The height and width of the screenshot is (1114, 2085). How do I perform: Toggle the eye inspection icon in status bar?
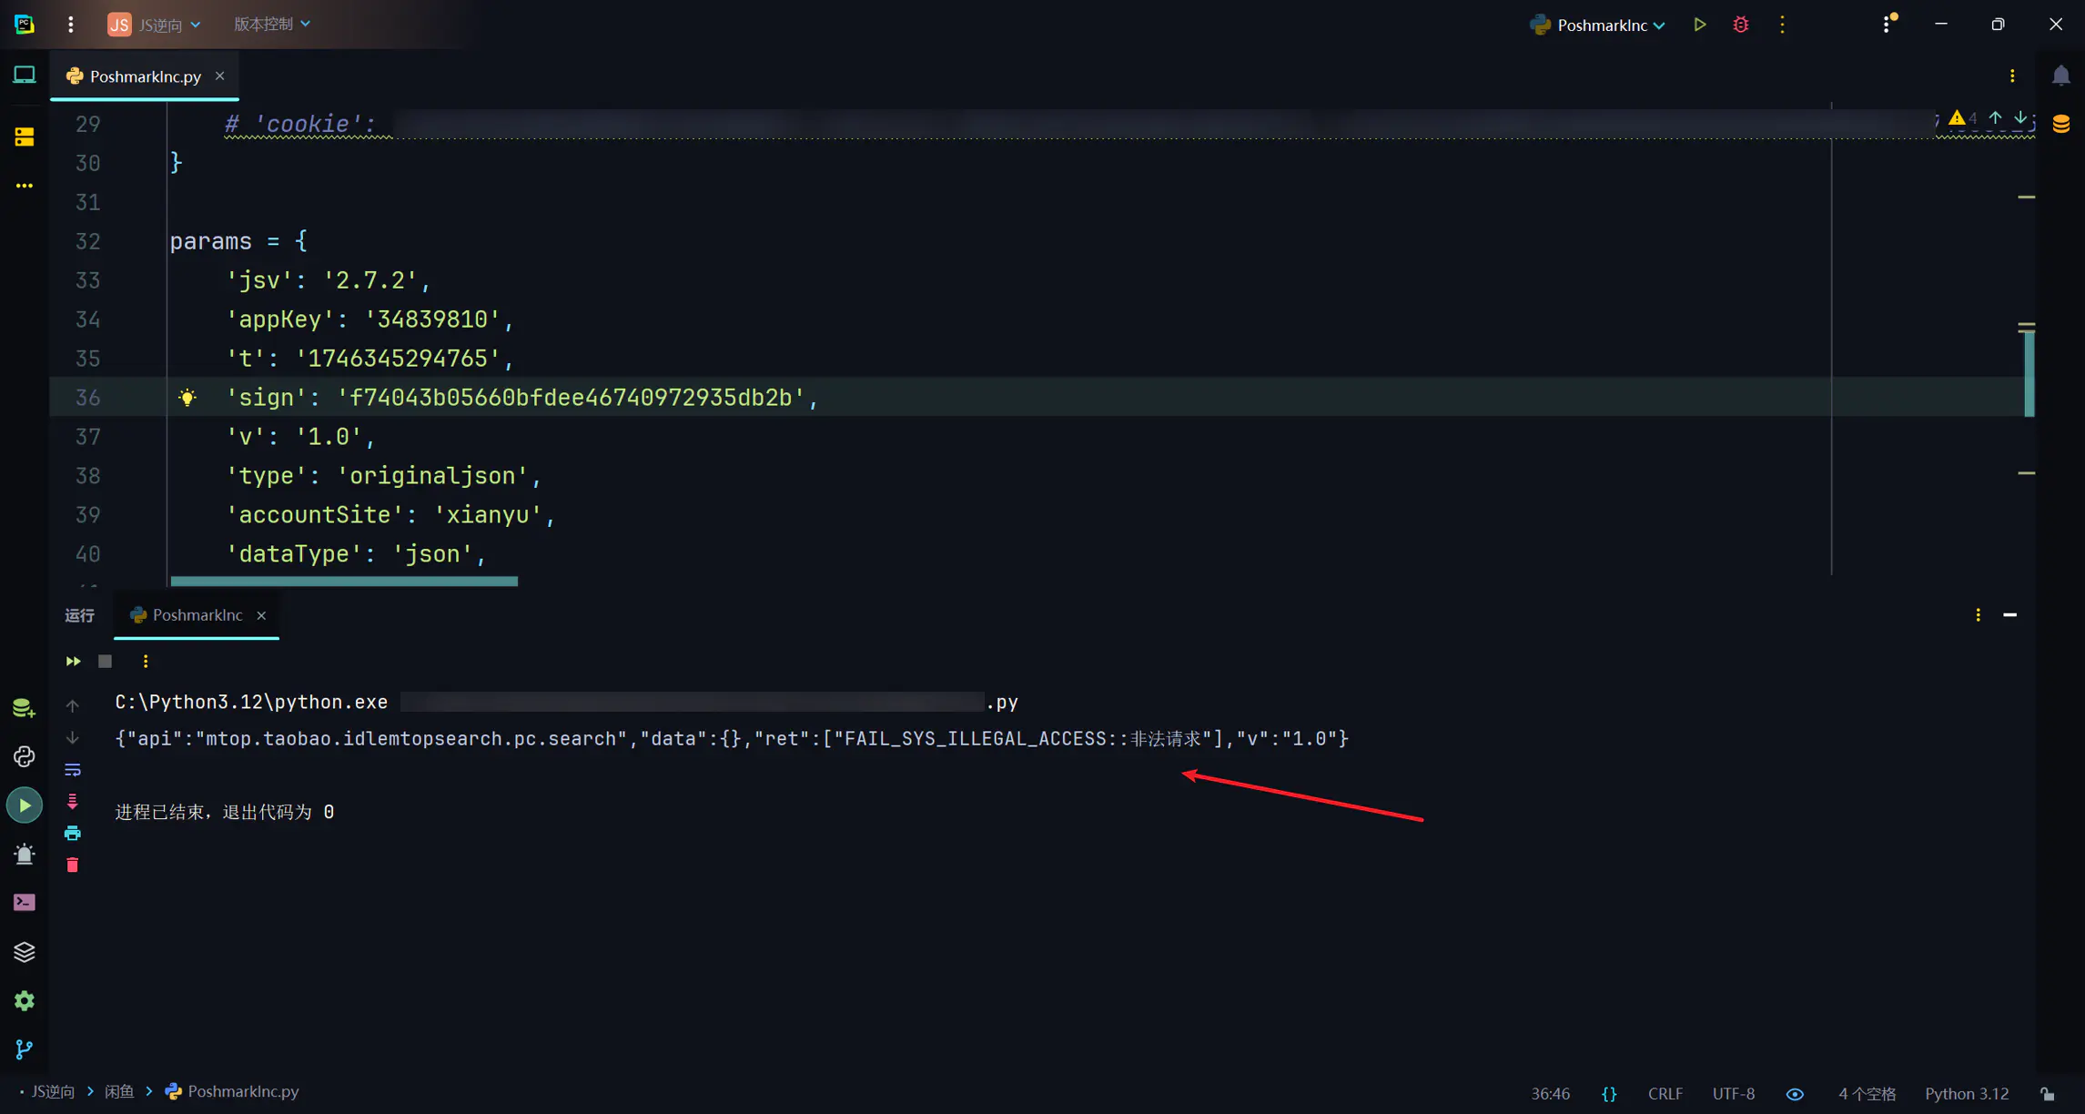[1795, 1093]
